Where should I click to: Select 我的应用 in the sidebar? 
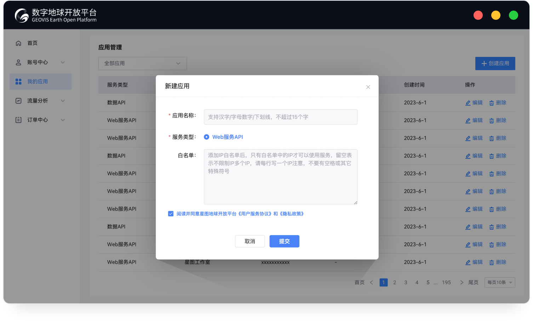pos(41,82)
